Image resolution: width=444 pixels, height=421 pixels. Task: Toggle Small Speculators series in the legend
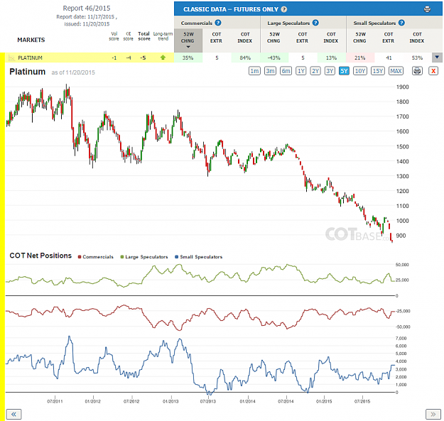click(199, 257)
